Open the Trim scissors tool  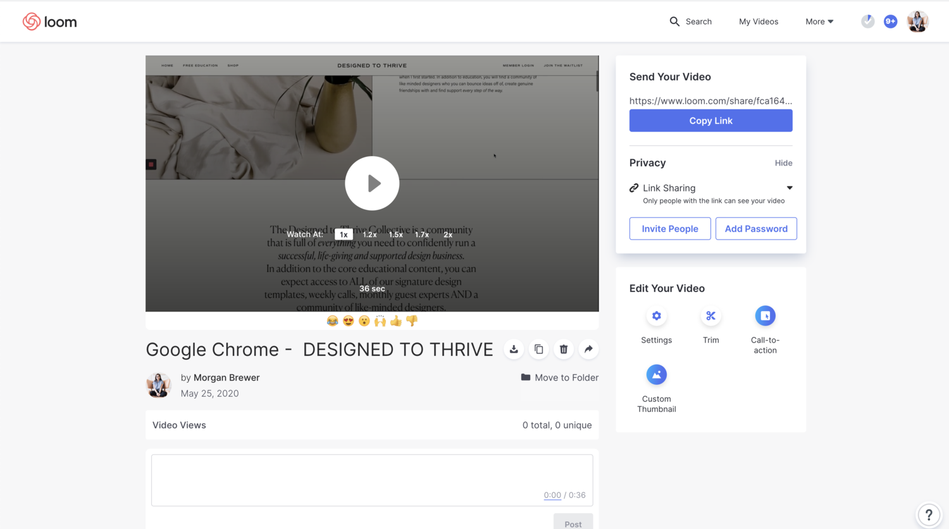click(x=710, y=316)
